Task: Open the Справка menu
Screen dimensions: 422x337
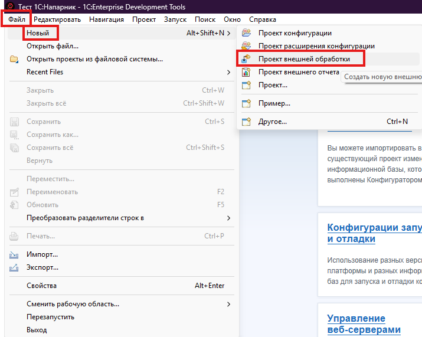Action: click(263, 19)
